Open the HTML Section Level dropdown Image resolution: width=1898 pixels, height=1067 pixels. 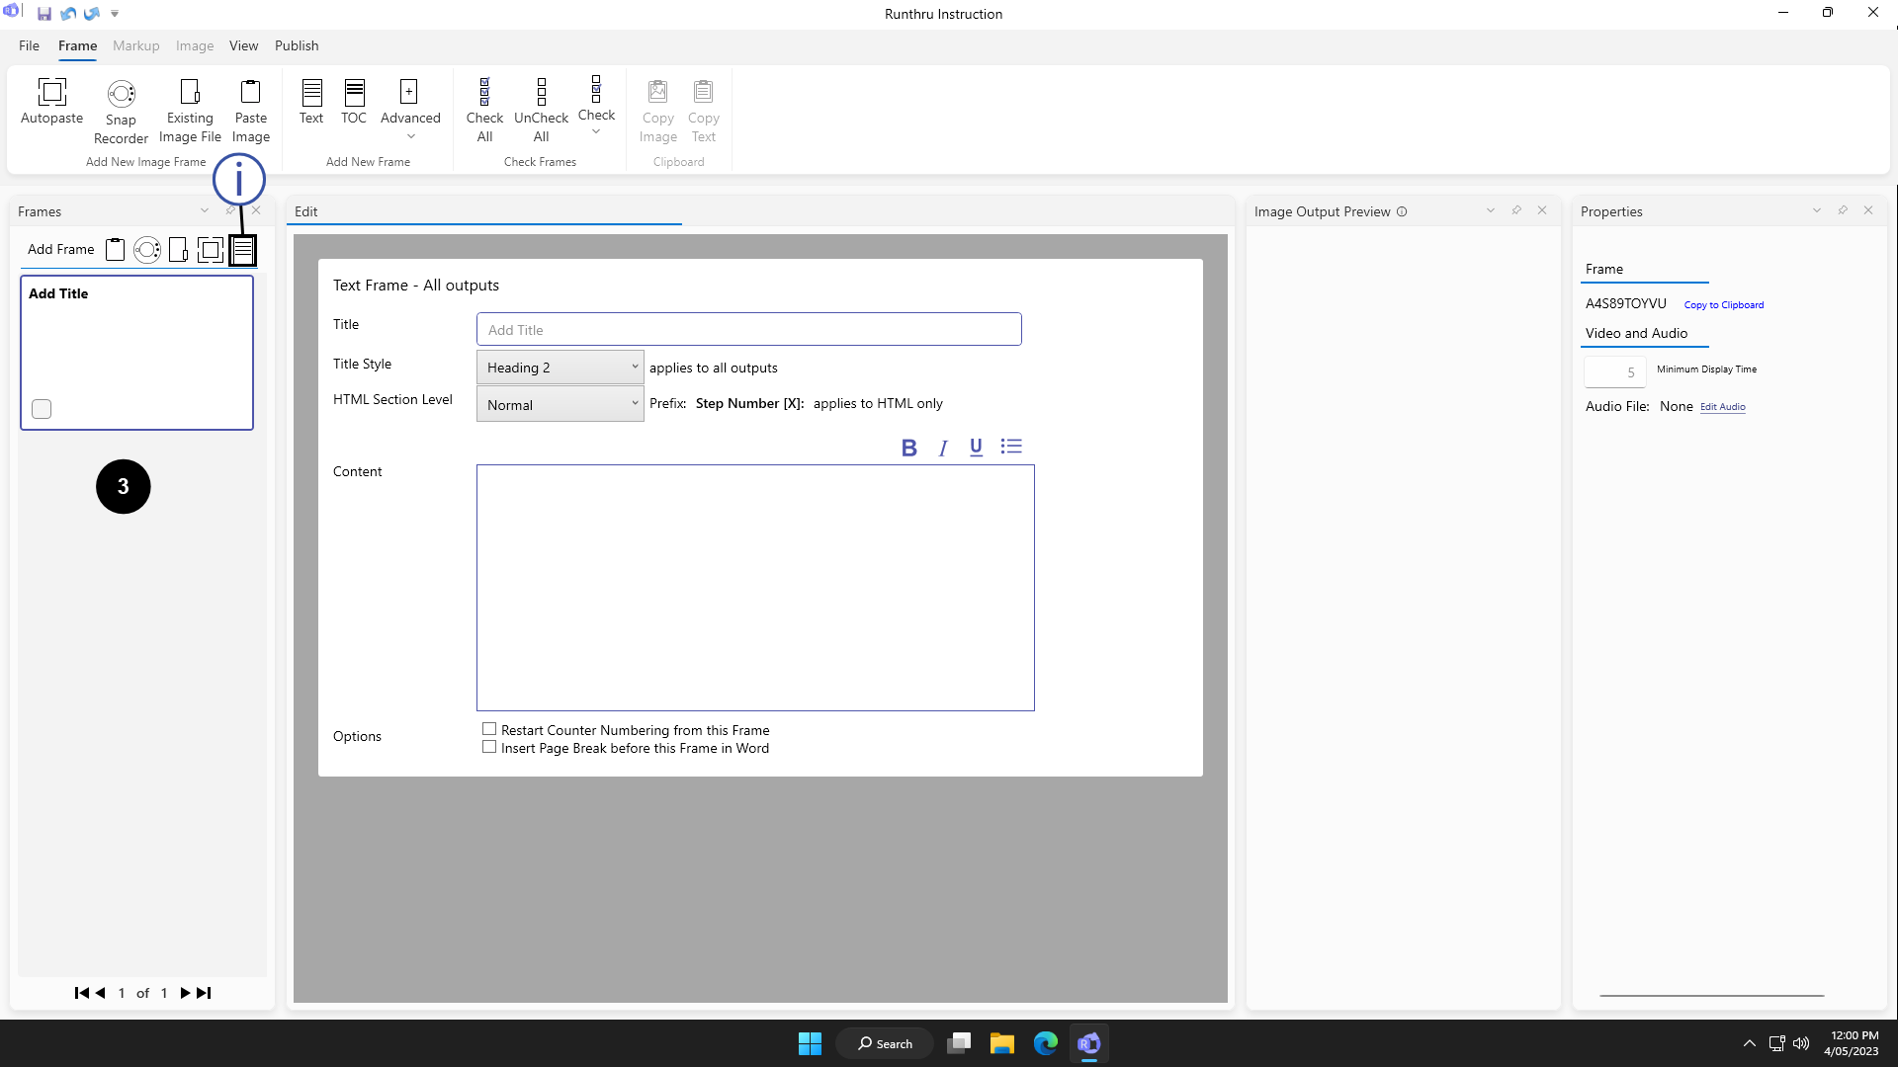click(560, 405)
